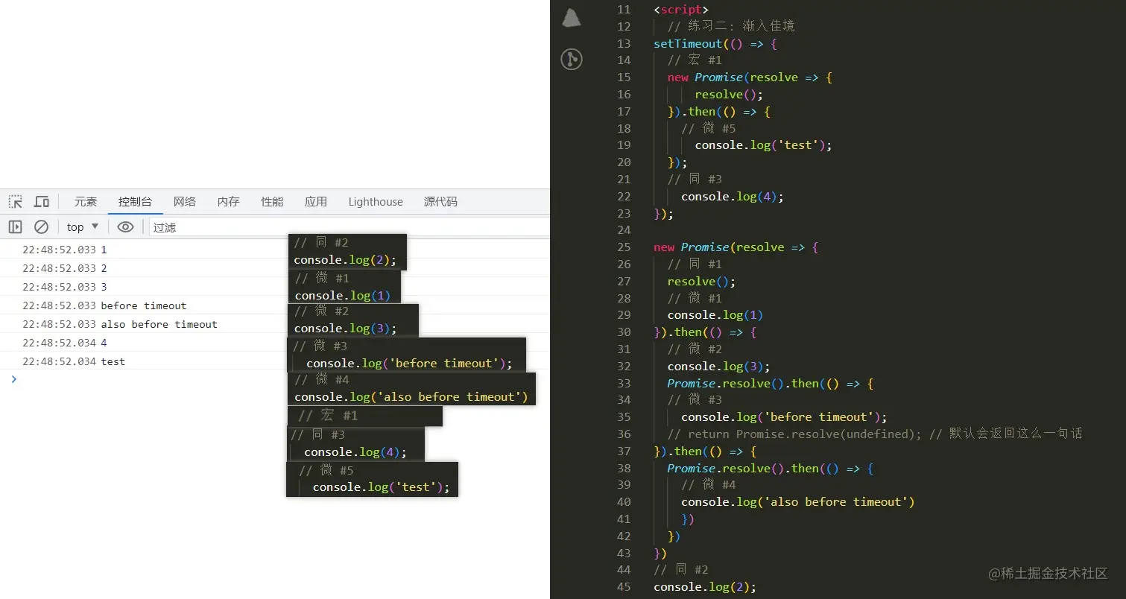Click line number 24 in the editor gutter
Viewport: 1126px width, 599px height.
click(624, 230)
